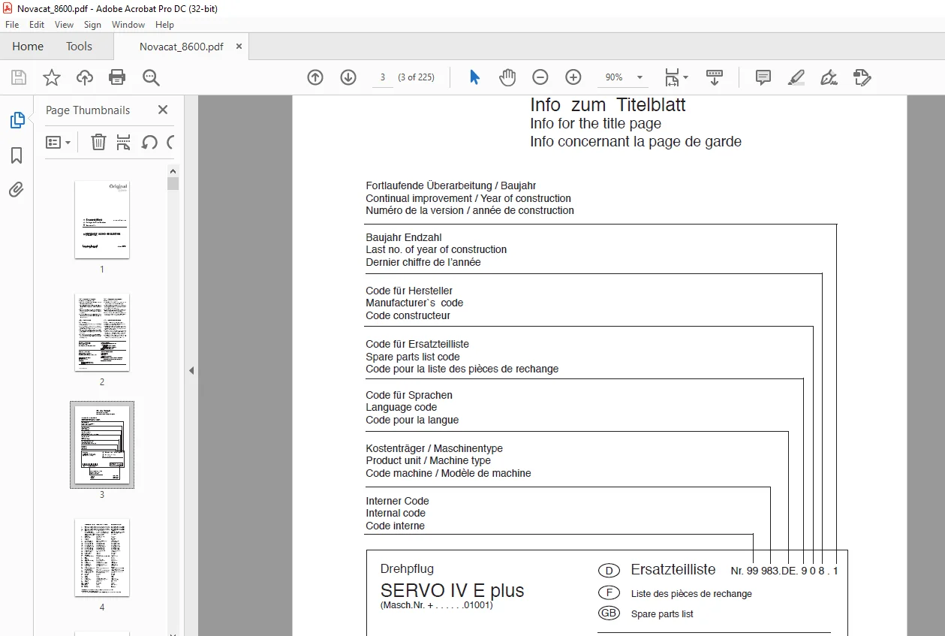
Task: Open the View menu
Action: tap(65, 25)
